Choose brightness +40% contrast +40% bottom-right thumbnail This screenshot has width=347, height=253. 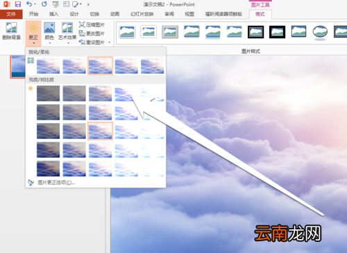click(x=153, y=169)
